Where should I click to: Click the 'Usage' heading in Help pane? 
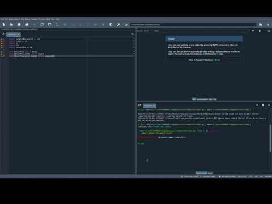(x=171, y=39)
